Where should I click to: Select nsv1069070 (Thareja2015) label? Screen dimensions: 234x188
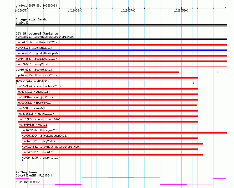click(40, 130)
